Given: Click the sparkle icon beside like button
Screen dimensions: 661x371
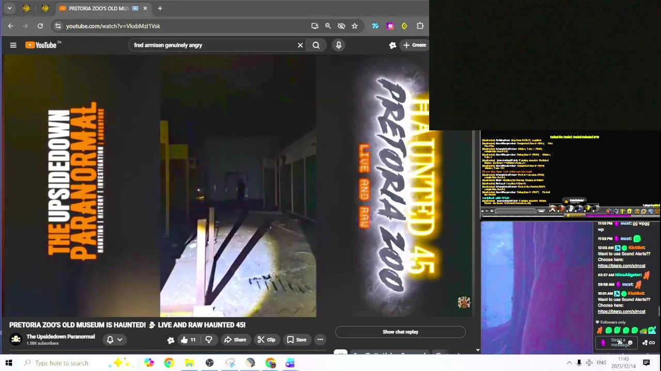Looking at the screenshot, I should point(171,340).
